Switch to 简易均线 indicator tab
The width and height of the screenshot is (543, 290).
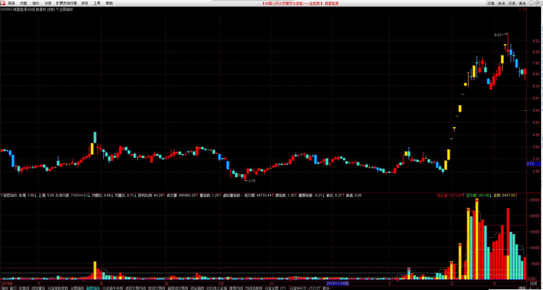[236, 288]
